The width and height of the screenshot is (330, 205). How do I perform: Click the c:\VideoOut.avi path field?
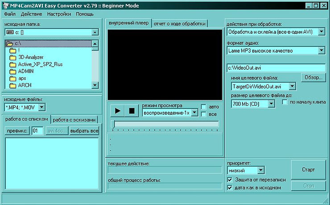tap(276, 68)
